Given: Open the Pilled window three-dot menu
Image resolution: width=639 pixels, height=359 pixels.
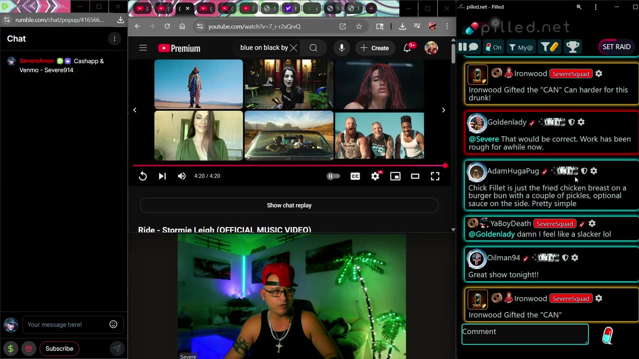Looking at the screenshot, I should point(596,7).
